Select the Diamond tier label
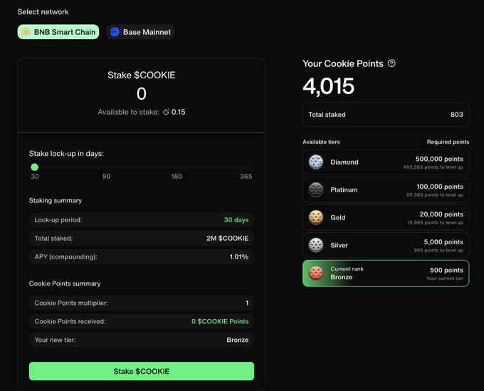The height and width of the screenshot is (391, 484). [x=344, y=162]
